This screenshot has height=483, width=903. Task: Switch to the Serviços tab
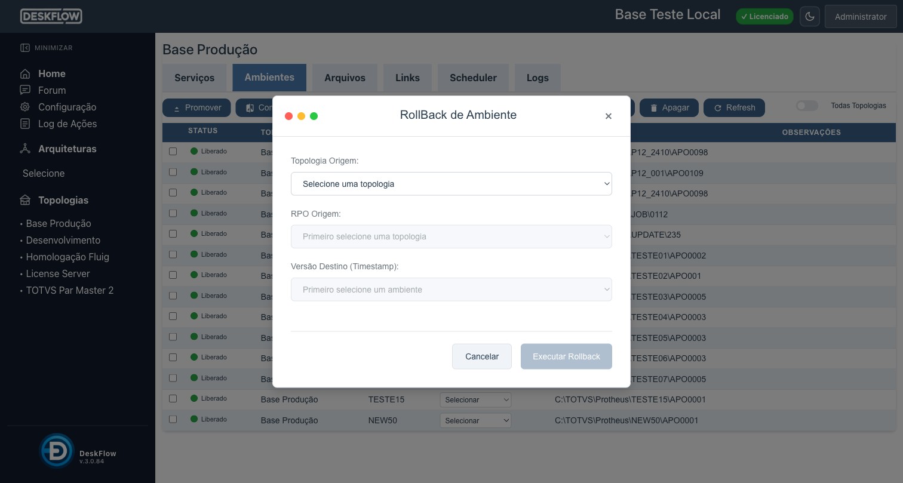194,78
